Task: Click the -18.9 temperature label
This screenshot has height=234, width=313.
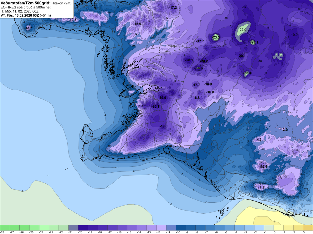Action: click(x=208, y=84)
